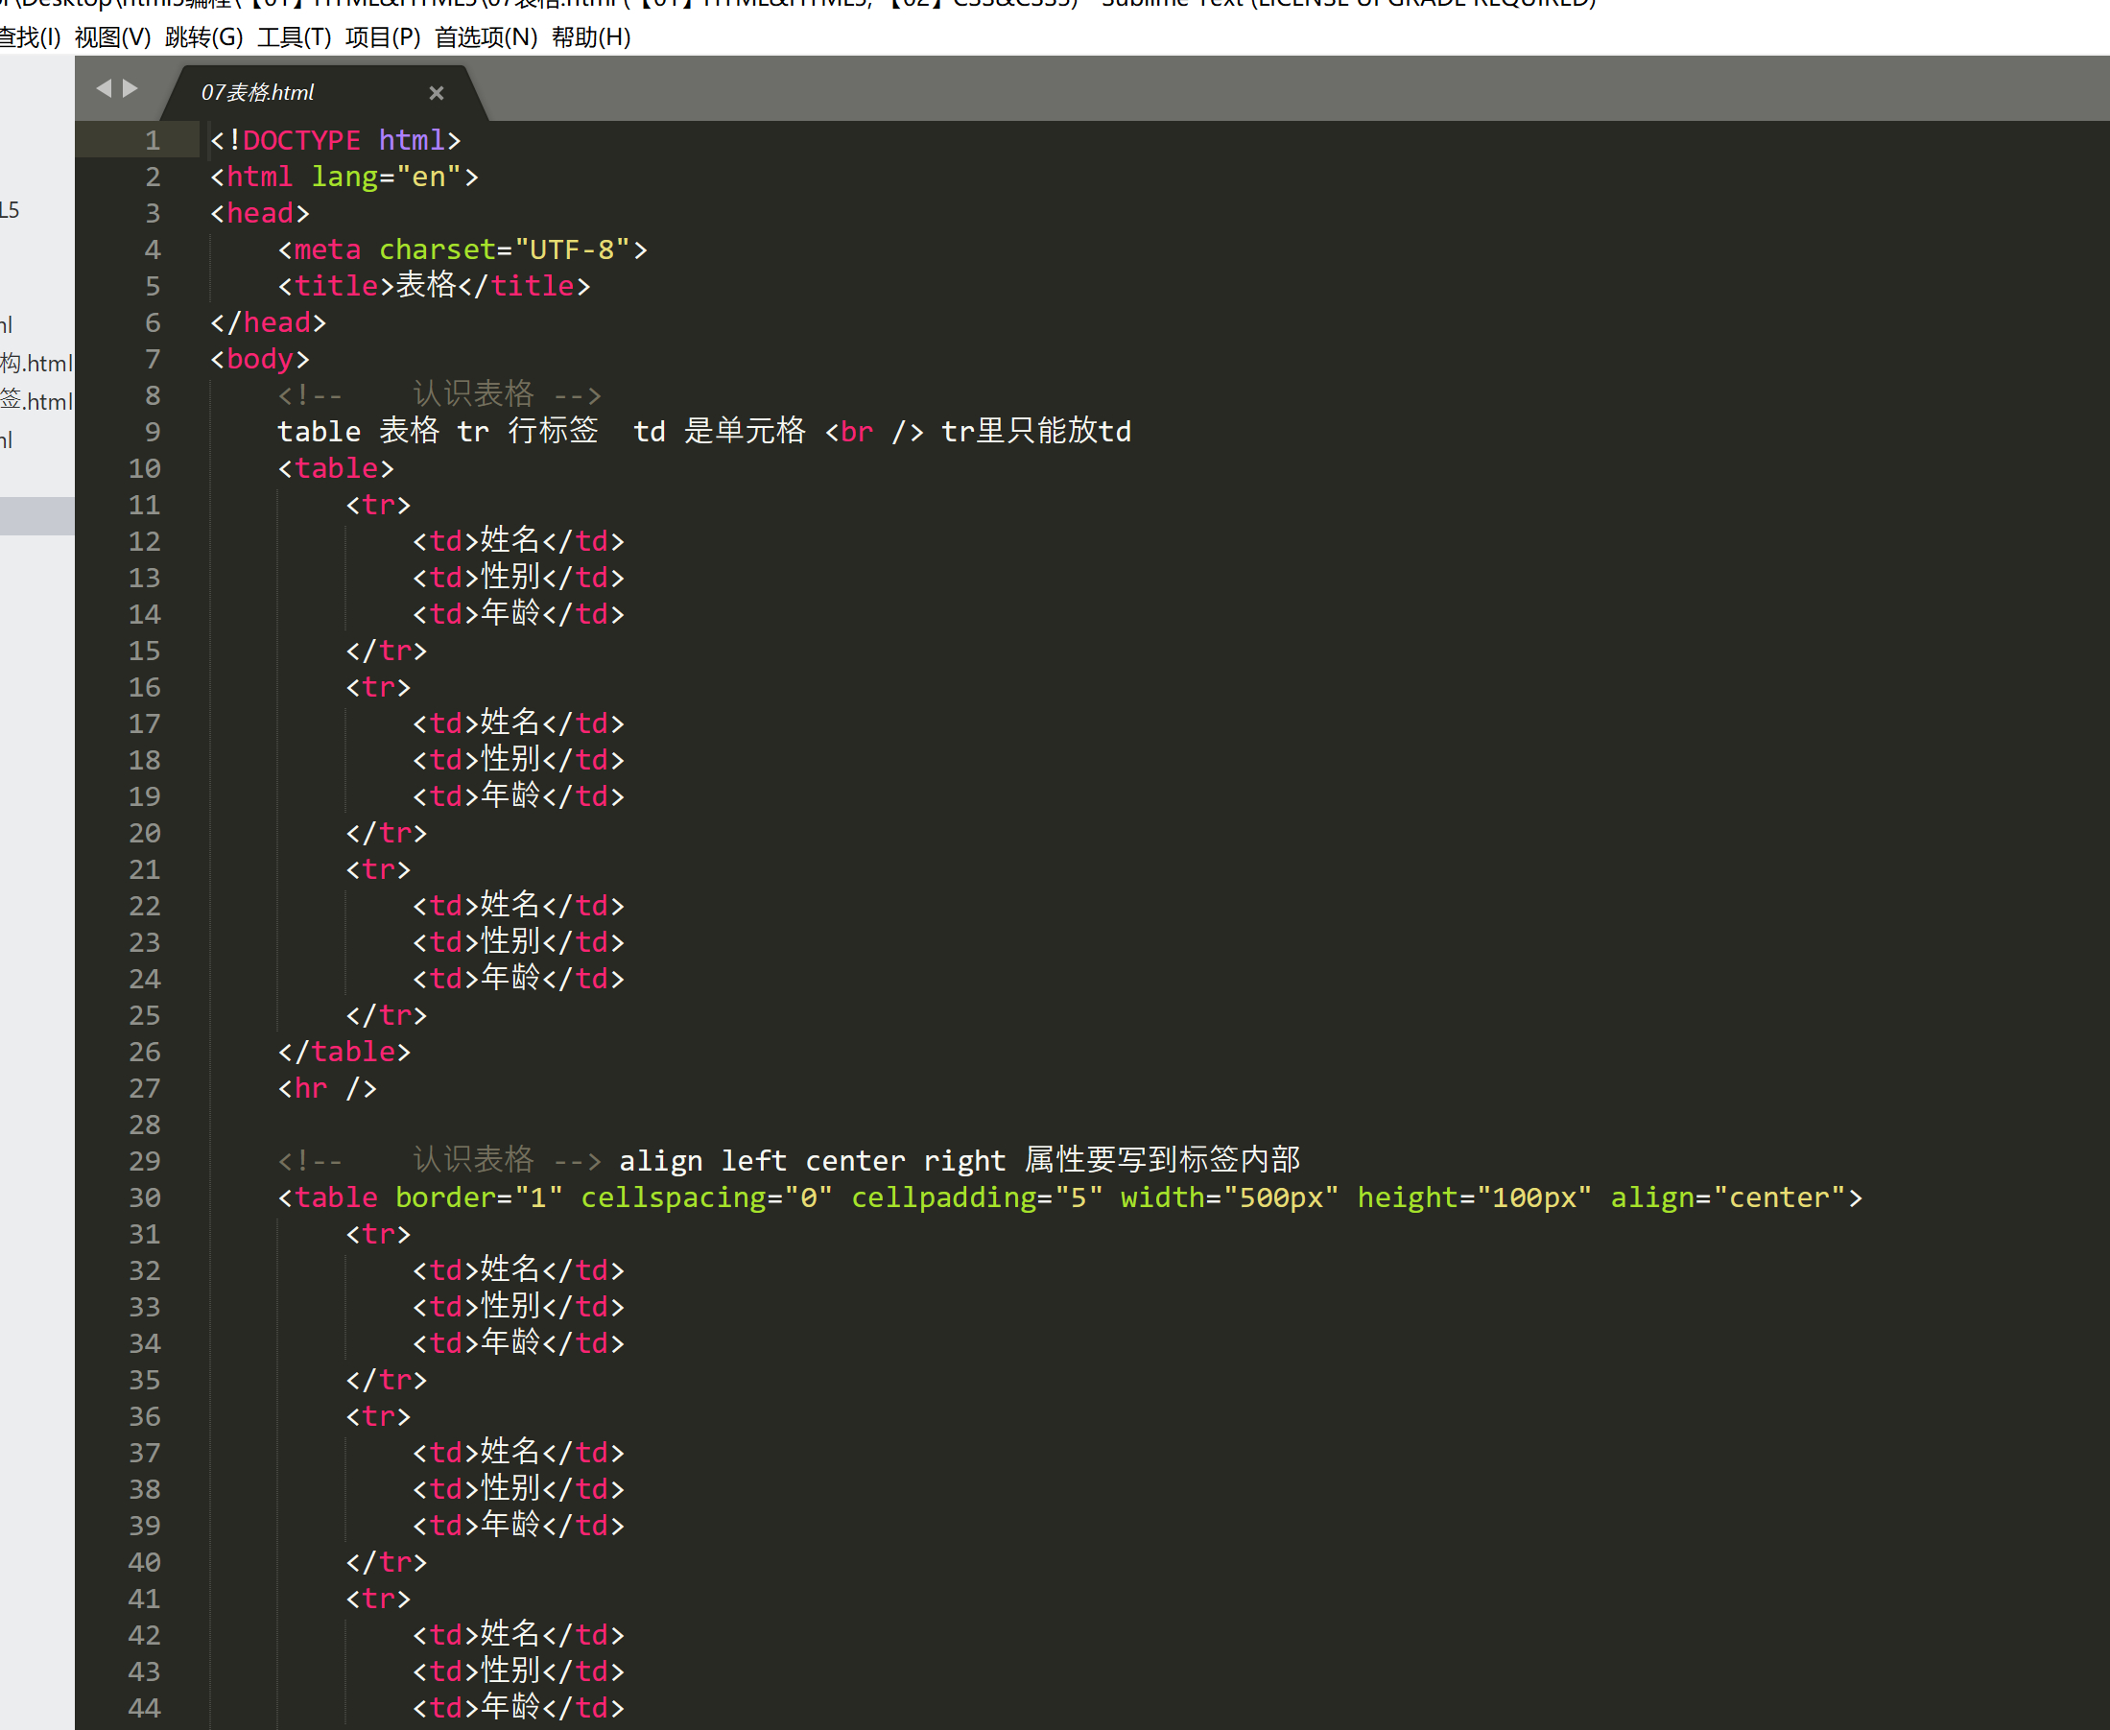Screen dimensions: 2110x1730
Task: Open the 查找(I) menu
Action: 30,37
